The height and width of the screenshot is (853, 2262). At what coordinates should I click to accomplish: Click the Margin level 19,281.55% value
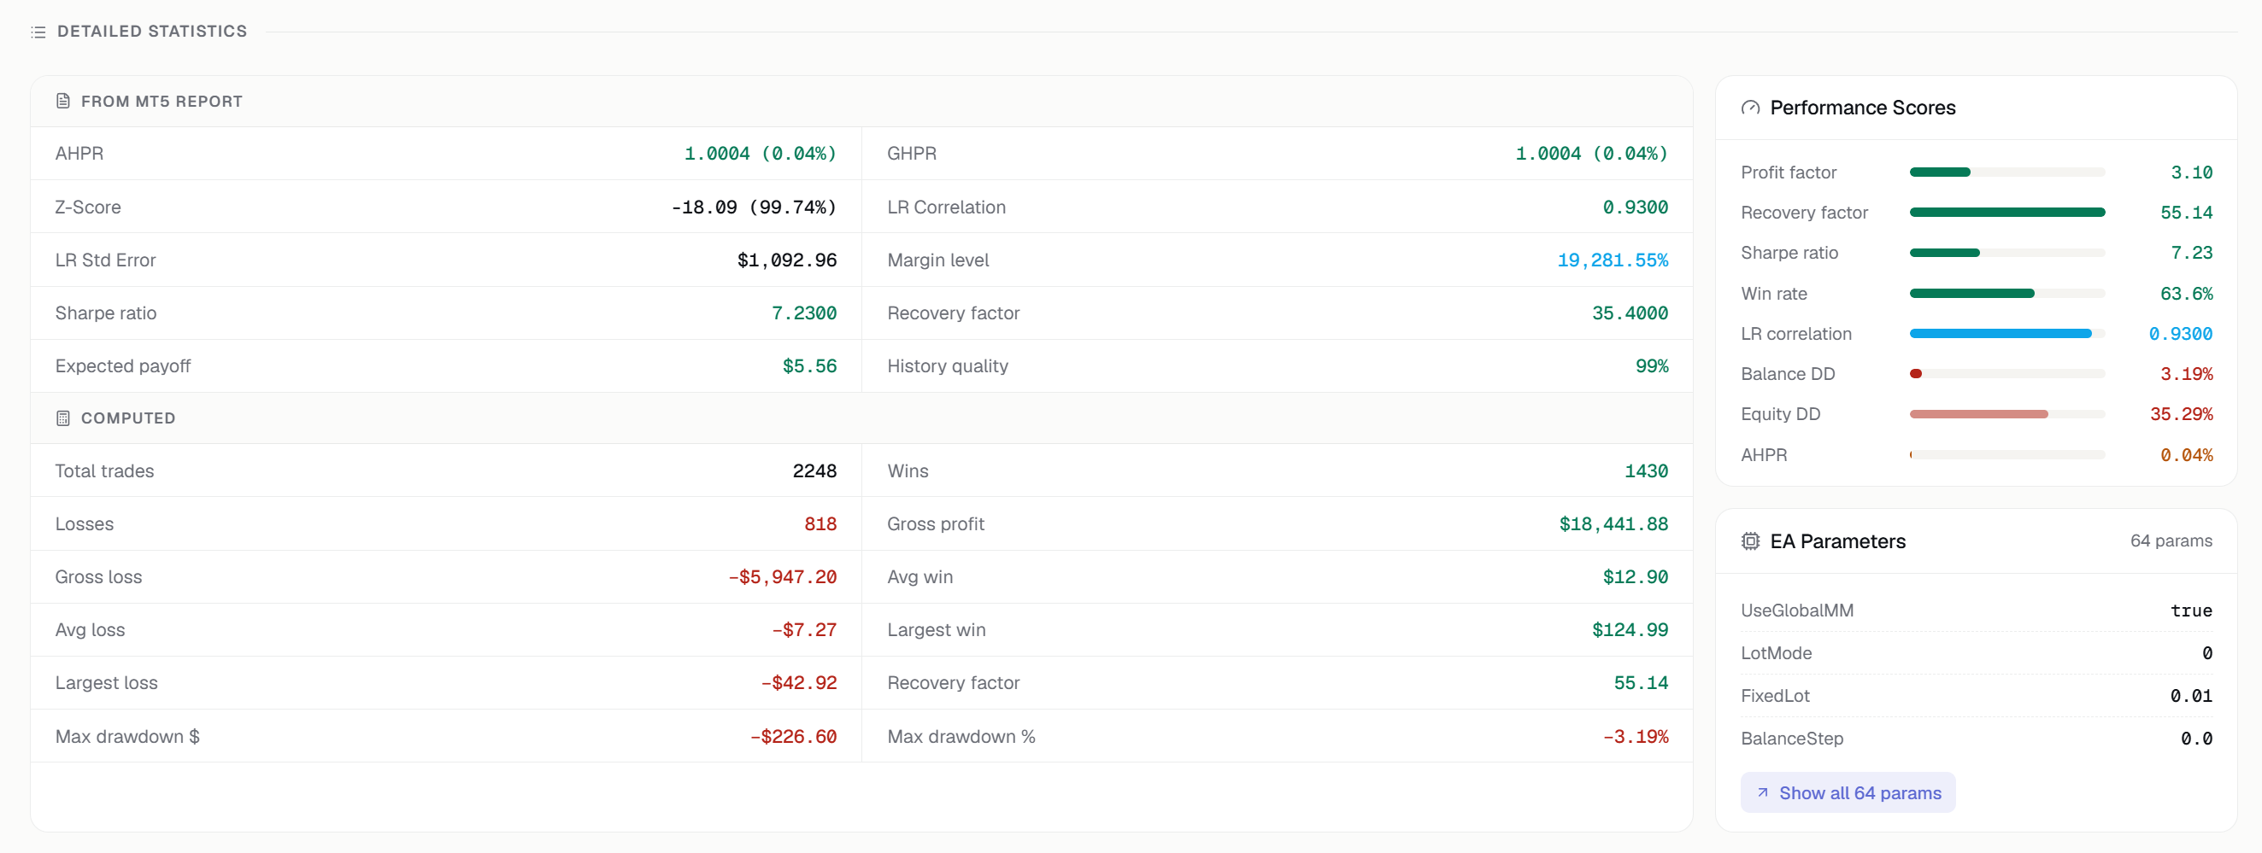[x=1613, y=260]
